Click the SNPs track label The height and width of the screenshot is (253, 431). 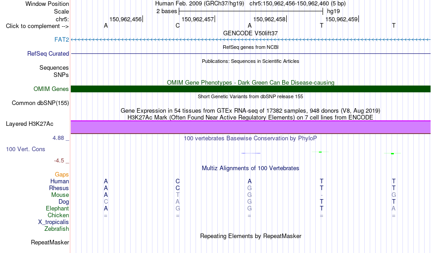click(61, 75)
